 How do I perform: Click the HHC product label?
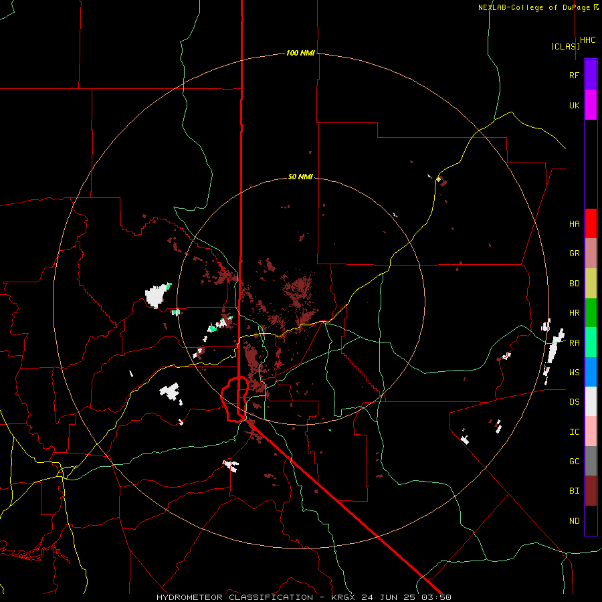588,40
